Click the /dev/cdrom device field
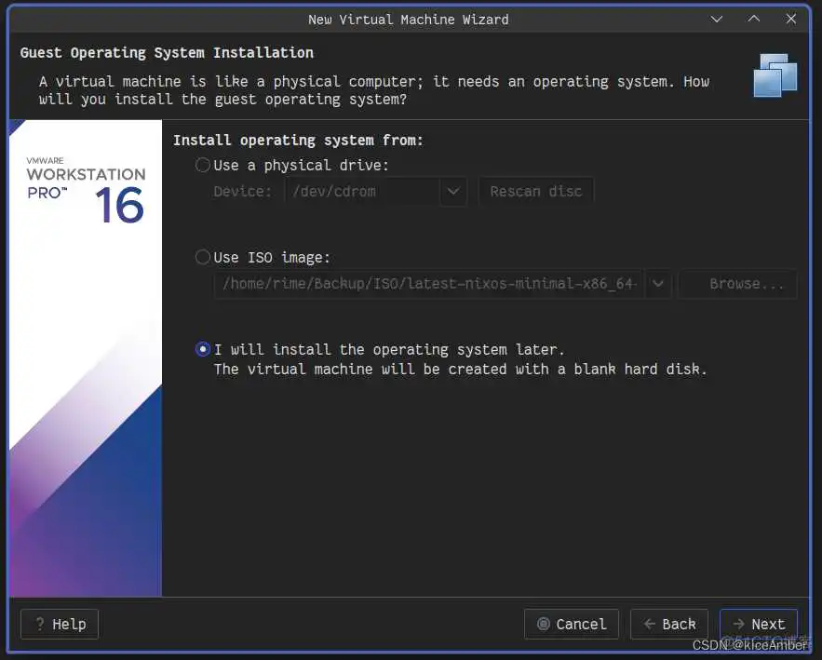 point(363,191)
